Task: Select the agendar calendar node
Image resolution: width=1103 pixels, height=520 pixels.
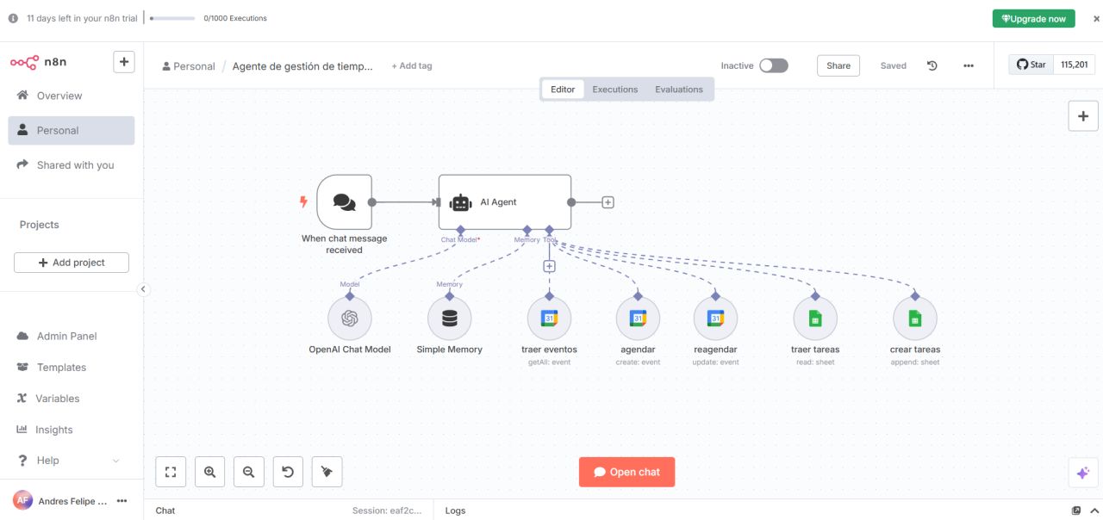Action: tap(638, 319)
